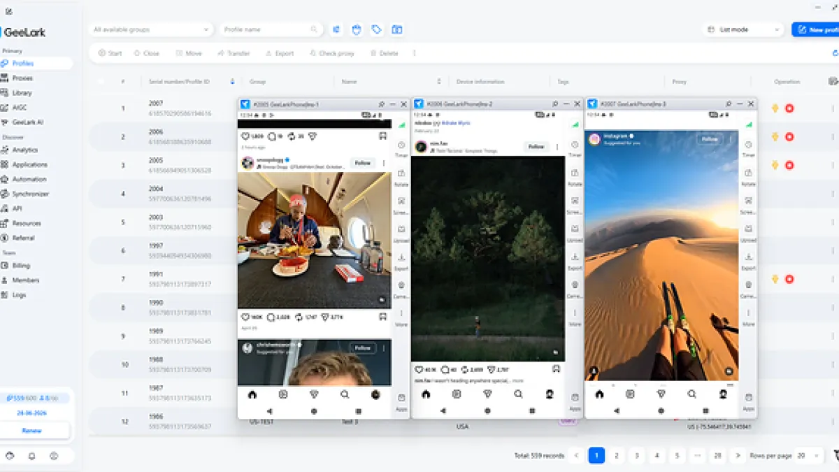Toggle the select-all checkbox in table header
The height and width of the screenshot is (472, 839).
click(x=101, y=82)
